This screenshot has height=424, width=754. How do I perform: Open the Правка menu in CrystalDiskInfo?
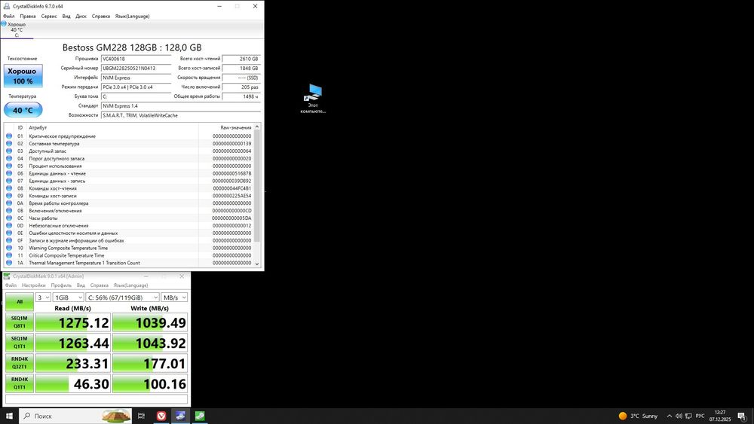[x=28, y=16]
